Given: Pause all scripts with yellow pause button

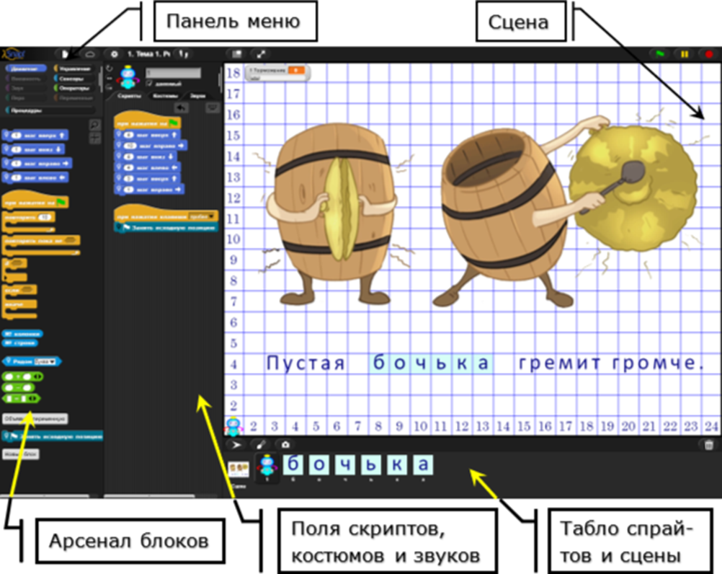Looking at the screenshot, I should coord(685,54).
